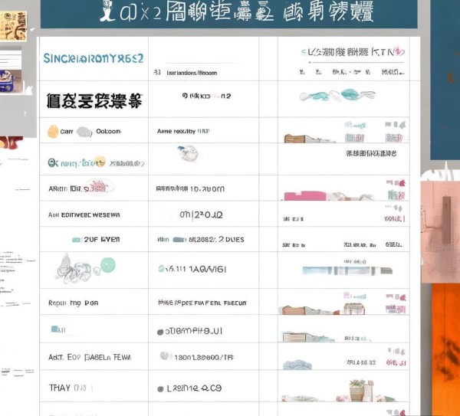Select the pink bar in the right column
460x416 pixels.
305,196
